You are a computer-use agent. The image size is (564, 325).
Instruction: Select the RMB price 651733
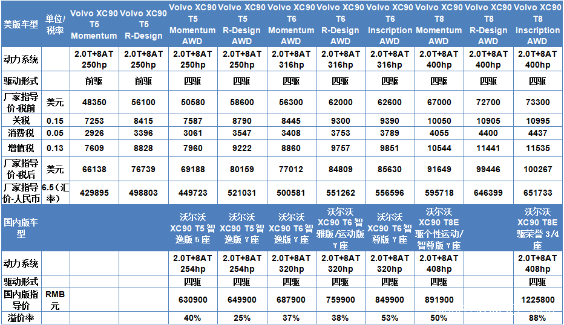[x=537, y=193]
